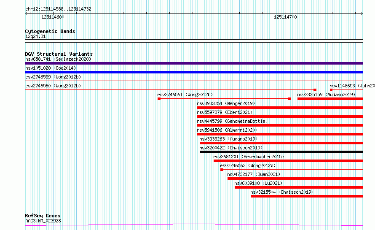Open nsv3933254 (Wenger2019) variant details

226,103
